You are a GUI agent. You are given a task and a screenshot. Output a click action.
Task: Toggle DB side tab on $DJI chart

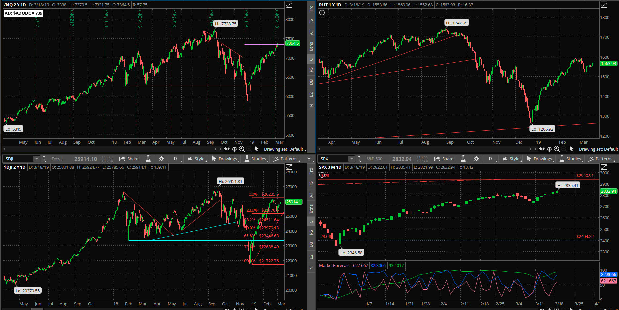coord(311,244)
